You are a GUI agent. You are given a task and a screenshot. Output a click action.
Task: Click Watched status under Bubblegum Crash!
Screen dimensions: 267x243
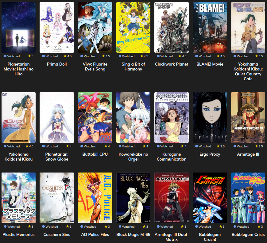click(x=203, y=226)
